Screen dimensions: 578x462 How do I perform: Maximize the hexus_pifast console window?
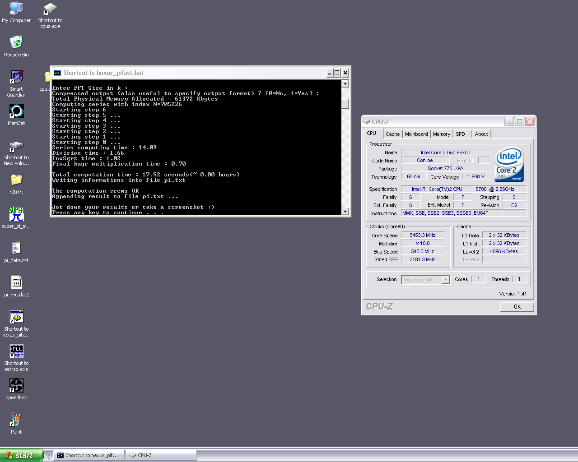(x=337, y=73)
